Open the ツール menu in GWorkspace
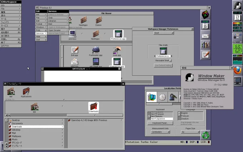Viewport: 243px width, 152px height. [10, 19]
